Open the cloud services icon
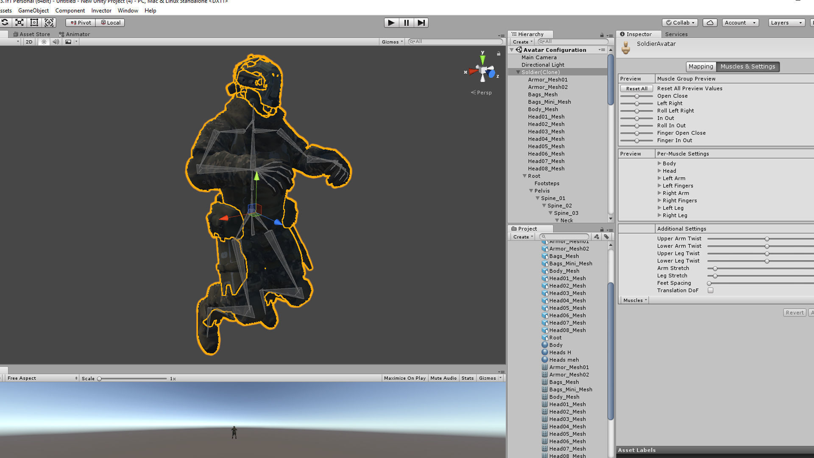The height and width of the screenshot is (458, 814). [710, 22]
